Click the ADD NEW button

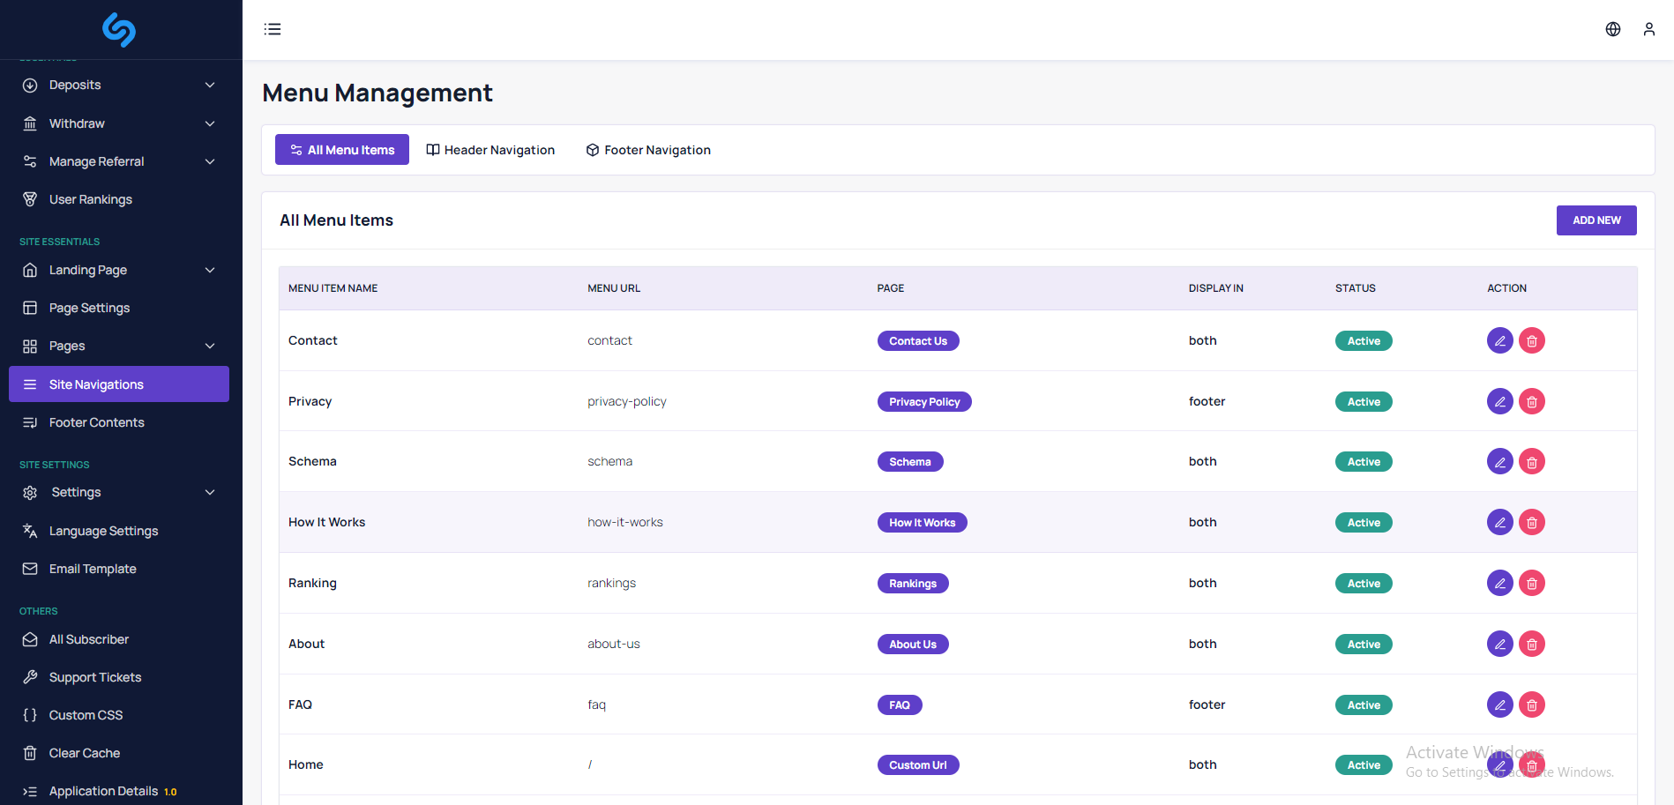point(1596,220)
